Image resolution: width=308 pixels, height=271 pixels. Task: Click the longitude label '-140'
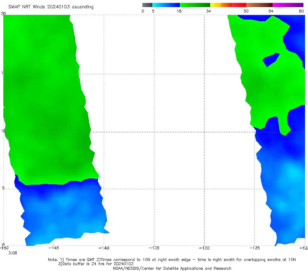pos(104,248)
